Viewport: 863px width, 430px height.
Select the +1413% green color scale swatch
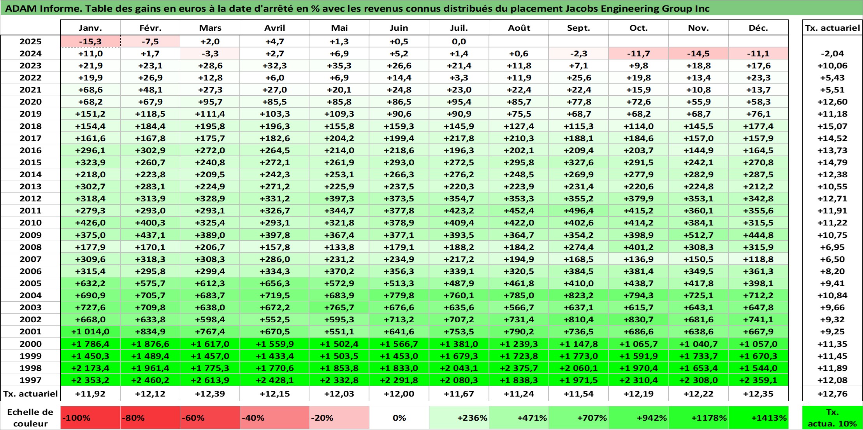758,418
